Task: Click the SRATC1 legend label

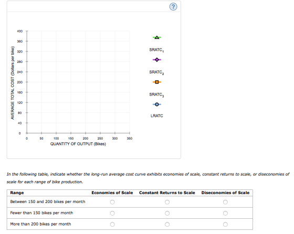Action: click(x=156, y=50)
